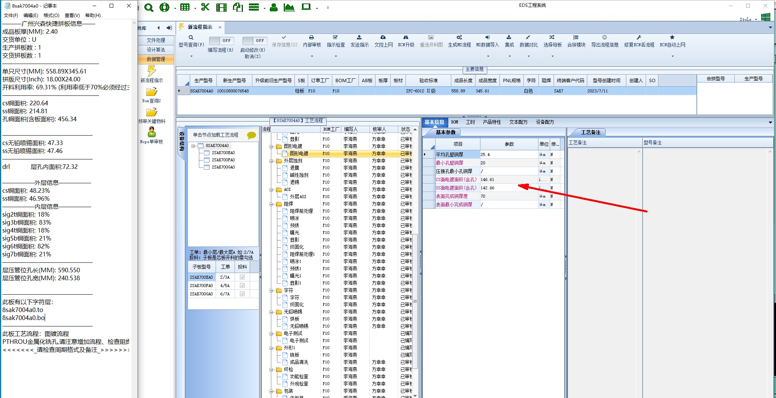Collapse the 外层蚀刻 folder node

pyautogui.click(x=272, y=161)
